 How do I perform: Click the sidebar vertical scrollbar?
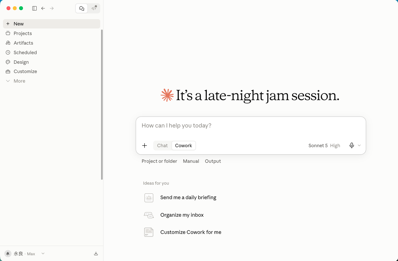pos(102,105)
